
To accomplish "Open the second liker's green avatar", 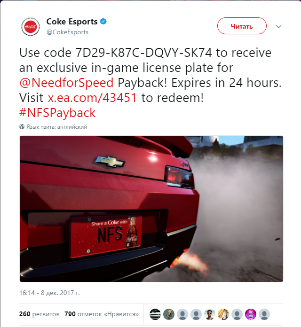I will tap(169, 314).
